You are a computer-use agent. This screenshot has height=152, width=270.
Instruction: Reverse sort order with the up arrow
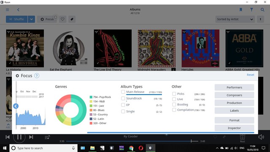coord(260,19)
